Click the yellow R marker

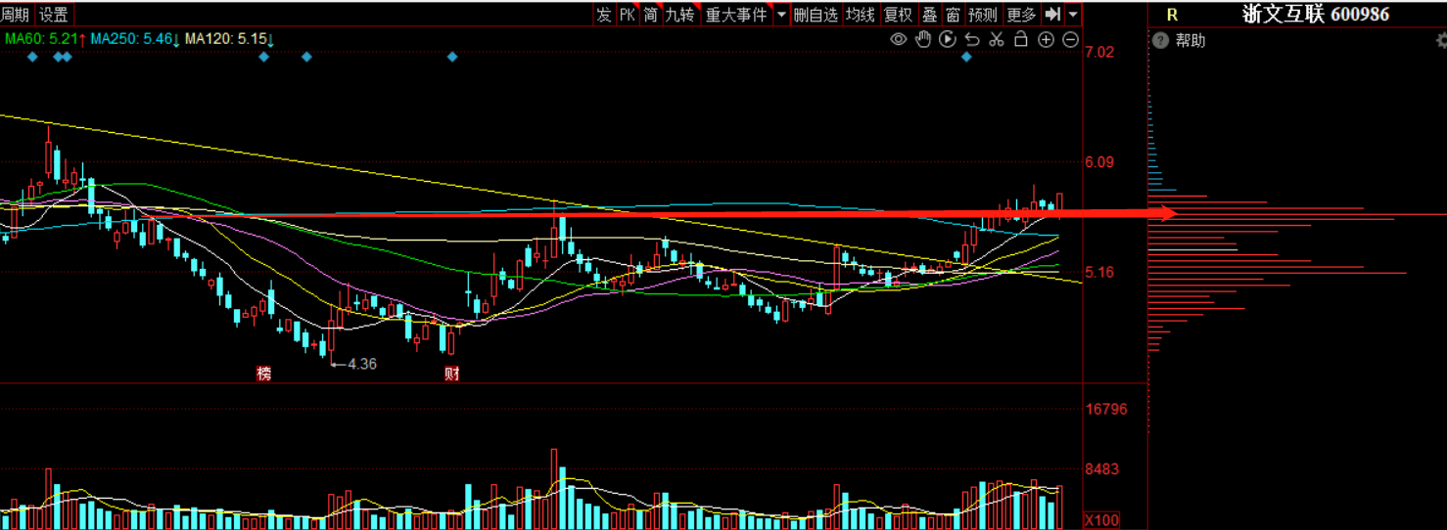(1172, 14)
